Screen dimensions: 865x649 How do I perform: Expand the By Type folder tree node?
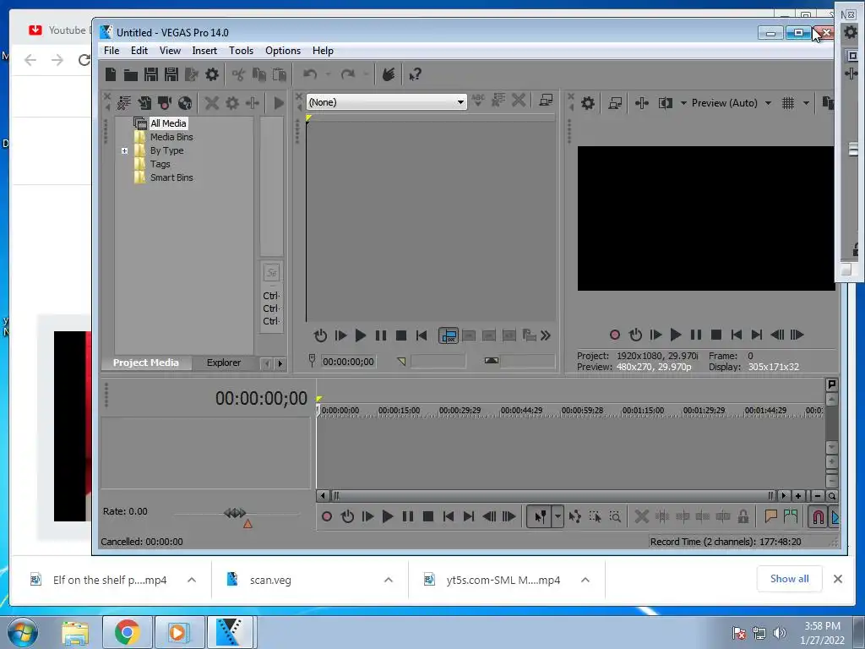click(125, 150)
